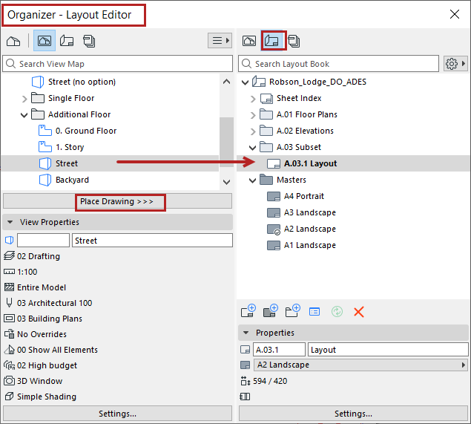Click the 03 Building Plans model view icon
This screenshot has width=471, height=424.
coord(9,319)
